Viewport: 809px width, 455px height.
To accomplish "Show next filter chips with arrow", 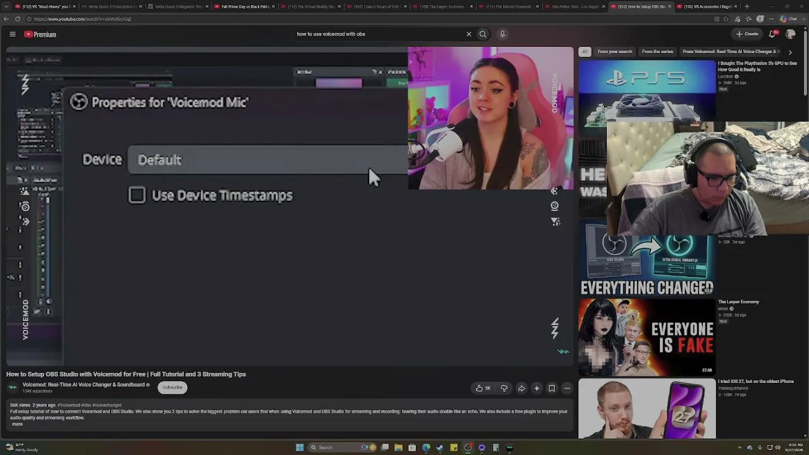I will [790, 52].
